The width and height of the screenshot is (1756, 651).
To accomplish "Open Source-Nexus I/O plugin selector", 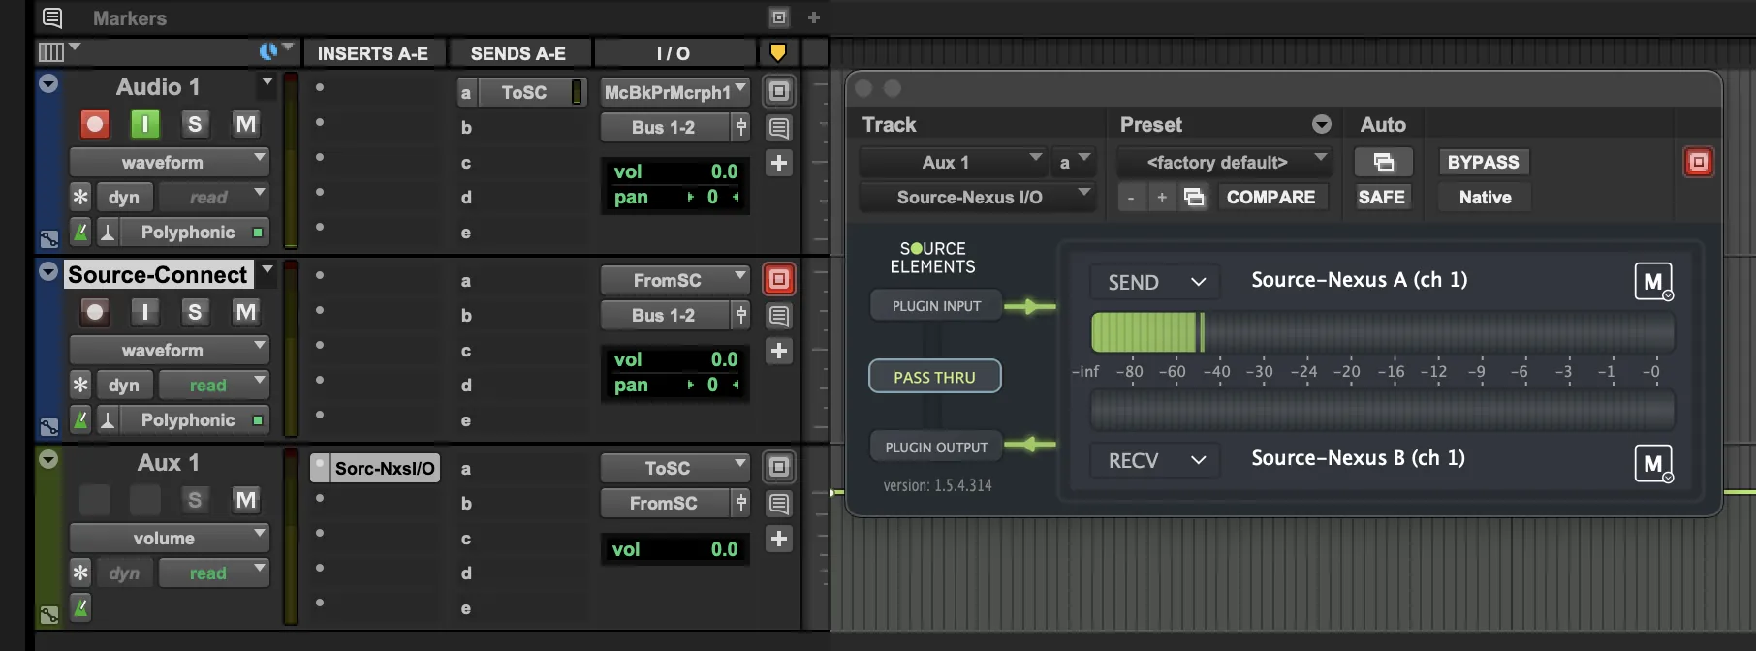I will tap(977, 197).
